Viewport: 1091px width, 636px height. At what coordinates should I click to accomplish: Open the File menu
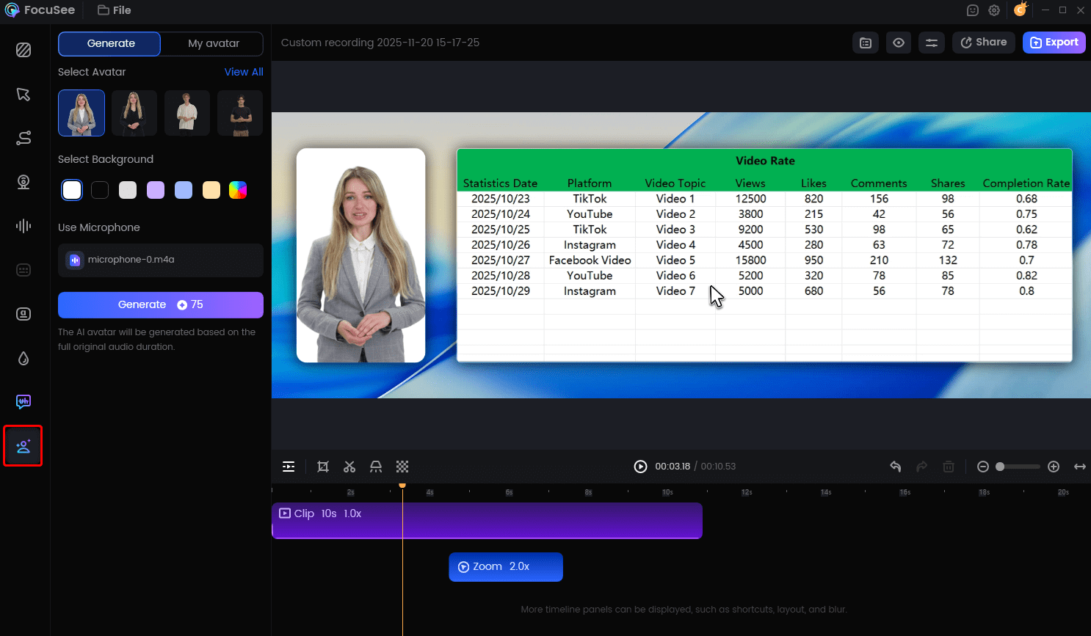coord(115,10)
